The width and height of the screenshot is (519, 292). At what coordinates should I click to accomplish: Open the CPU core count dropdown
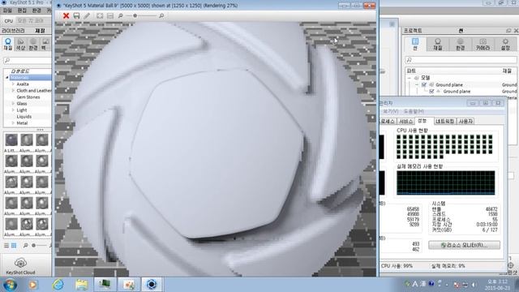click(33, 20)
